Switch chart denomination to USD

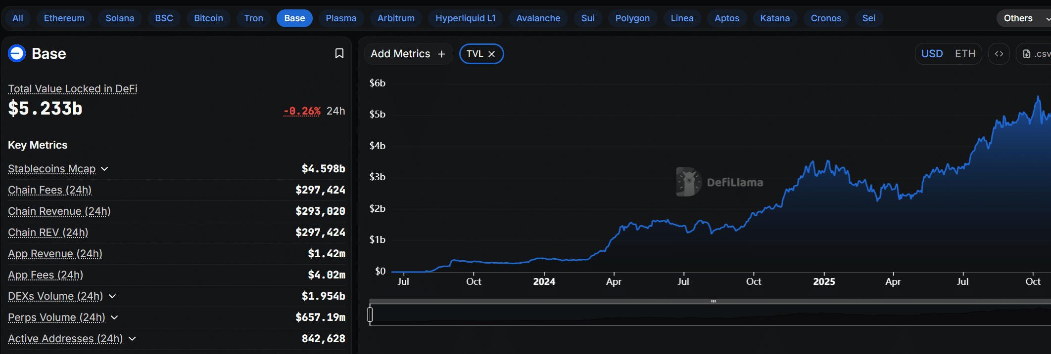coord(932,54)
